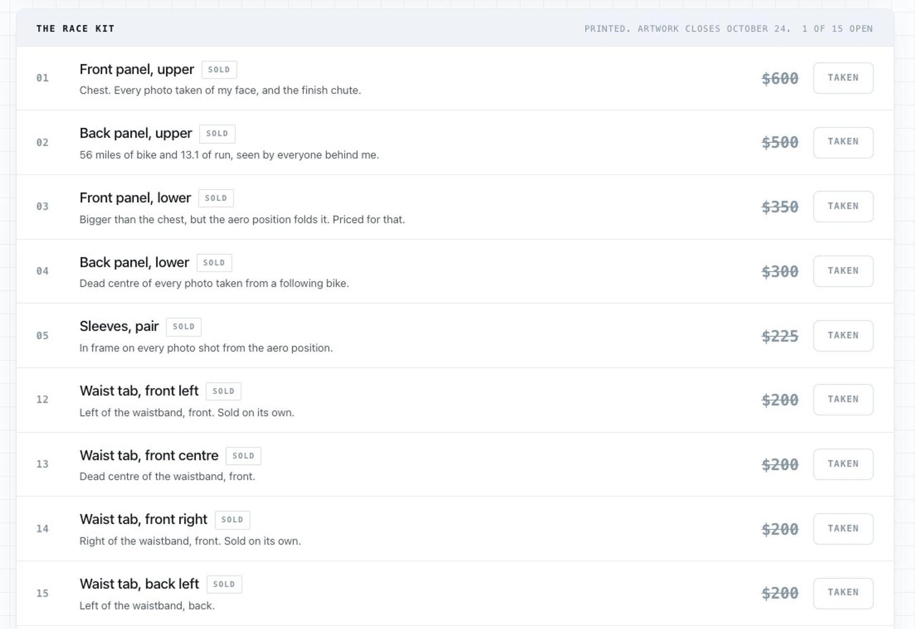Select the 'Front panel, upper' title
Image resolution: width=915 pixels, height=629 pixels.
coord(137,70)
